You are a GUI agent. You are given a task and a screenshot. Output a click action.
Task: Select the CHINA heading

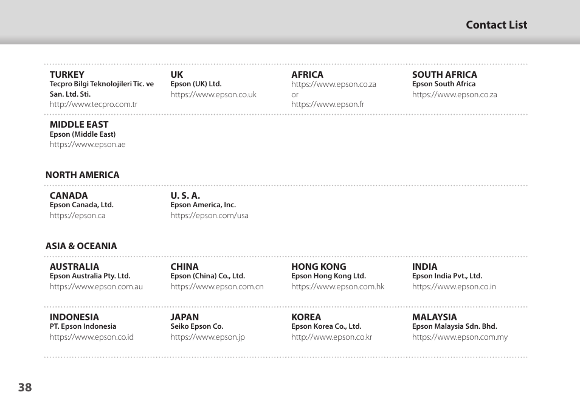pos(185,267)
